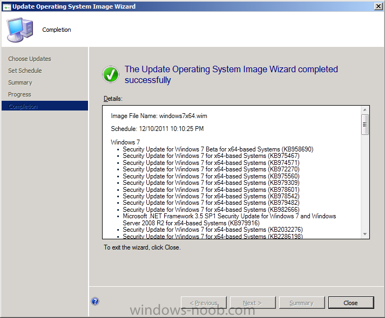385x318 pixels.
Task: Click the green success checkmark icon
Action: 111,74
